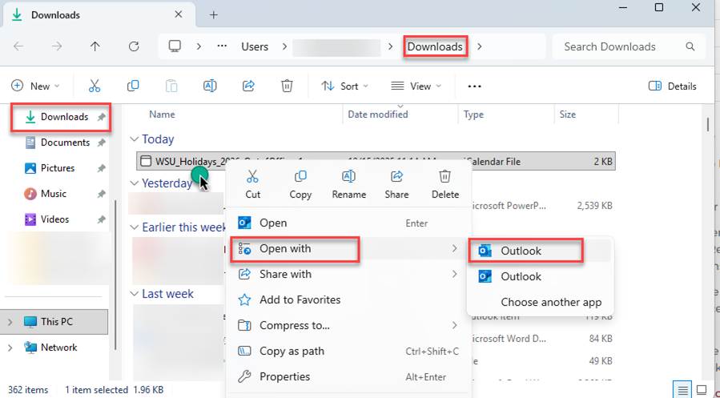Open the View dropdown menu
The height and width of the screenshot is (398, 720).
(x=414, y=86)
